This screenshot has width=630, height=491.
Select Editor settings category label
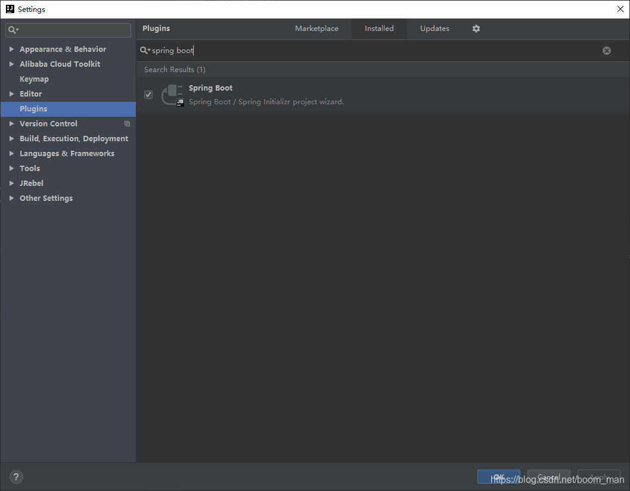pyautogui.click(x=30, y=94)
